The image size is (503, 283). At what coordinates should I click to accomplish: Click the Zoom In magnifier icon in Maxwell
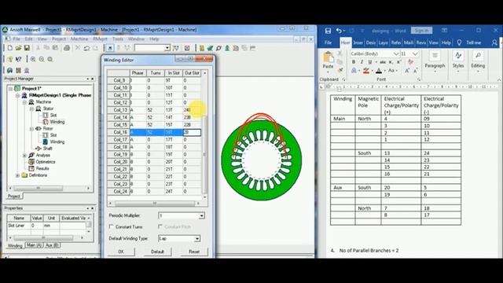pos(33,59)
